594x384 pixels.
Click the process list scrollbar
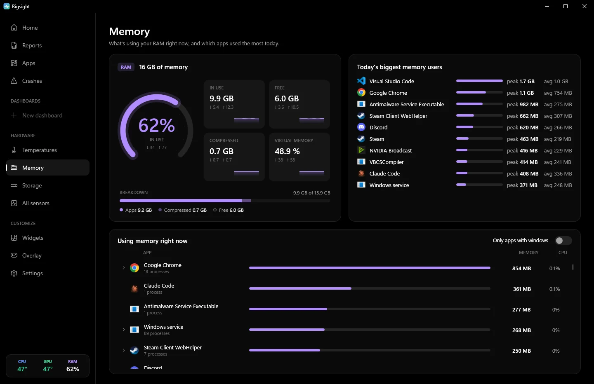click(x=573, y=267)
